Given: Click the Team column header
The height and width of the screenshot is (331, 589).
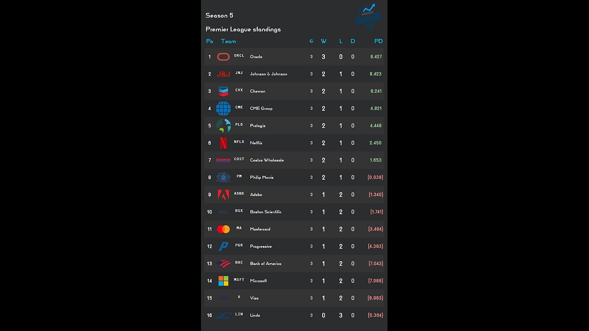Looking at the screenshot, I should tap(228, 41).
